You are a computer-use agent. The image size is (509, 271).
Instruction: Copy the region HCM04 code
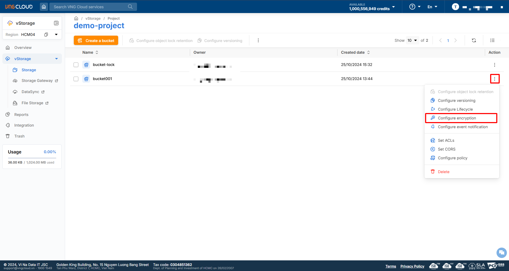click(x=46, y=35)
